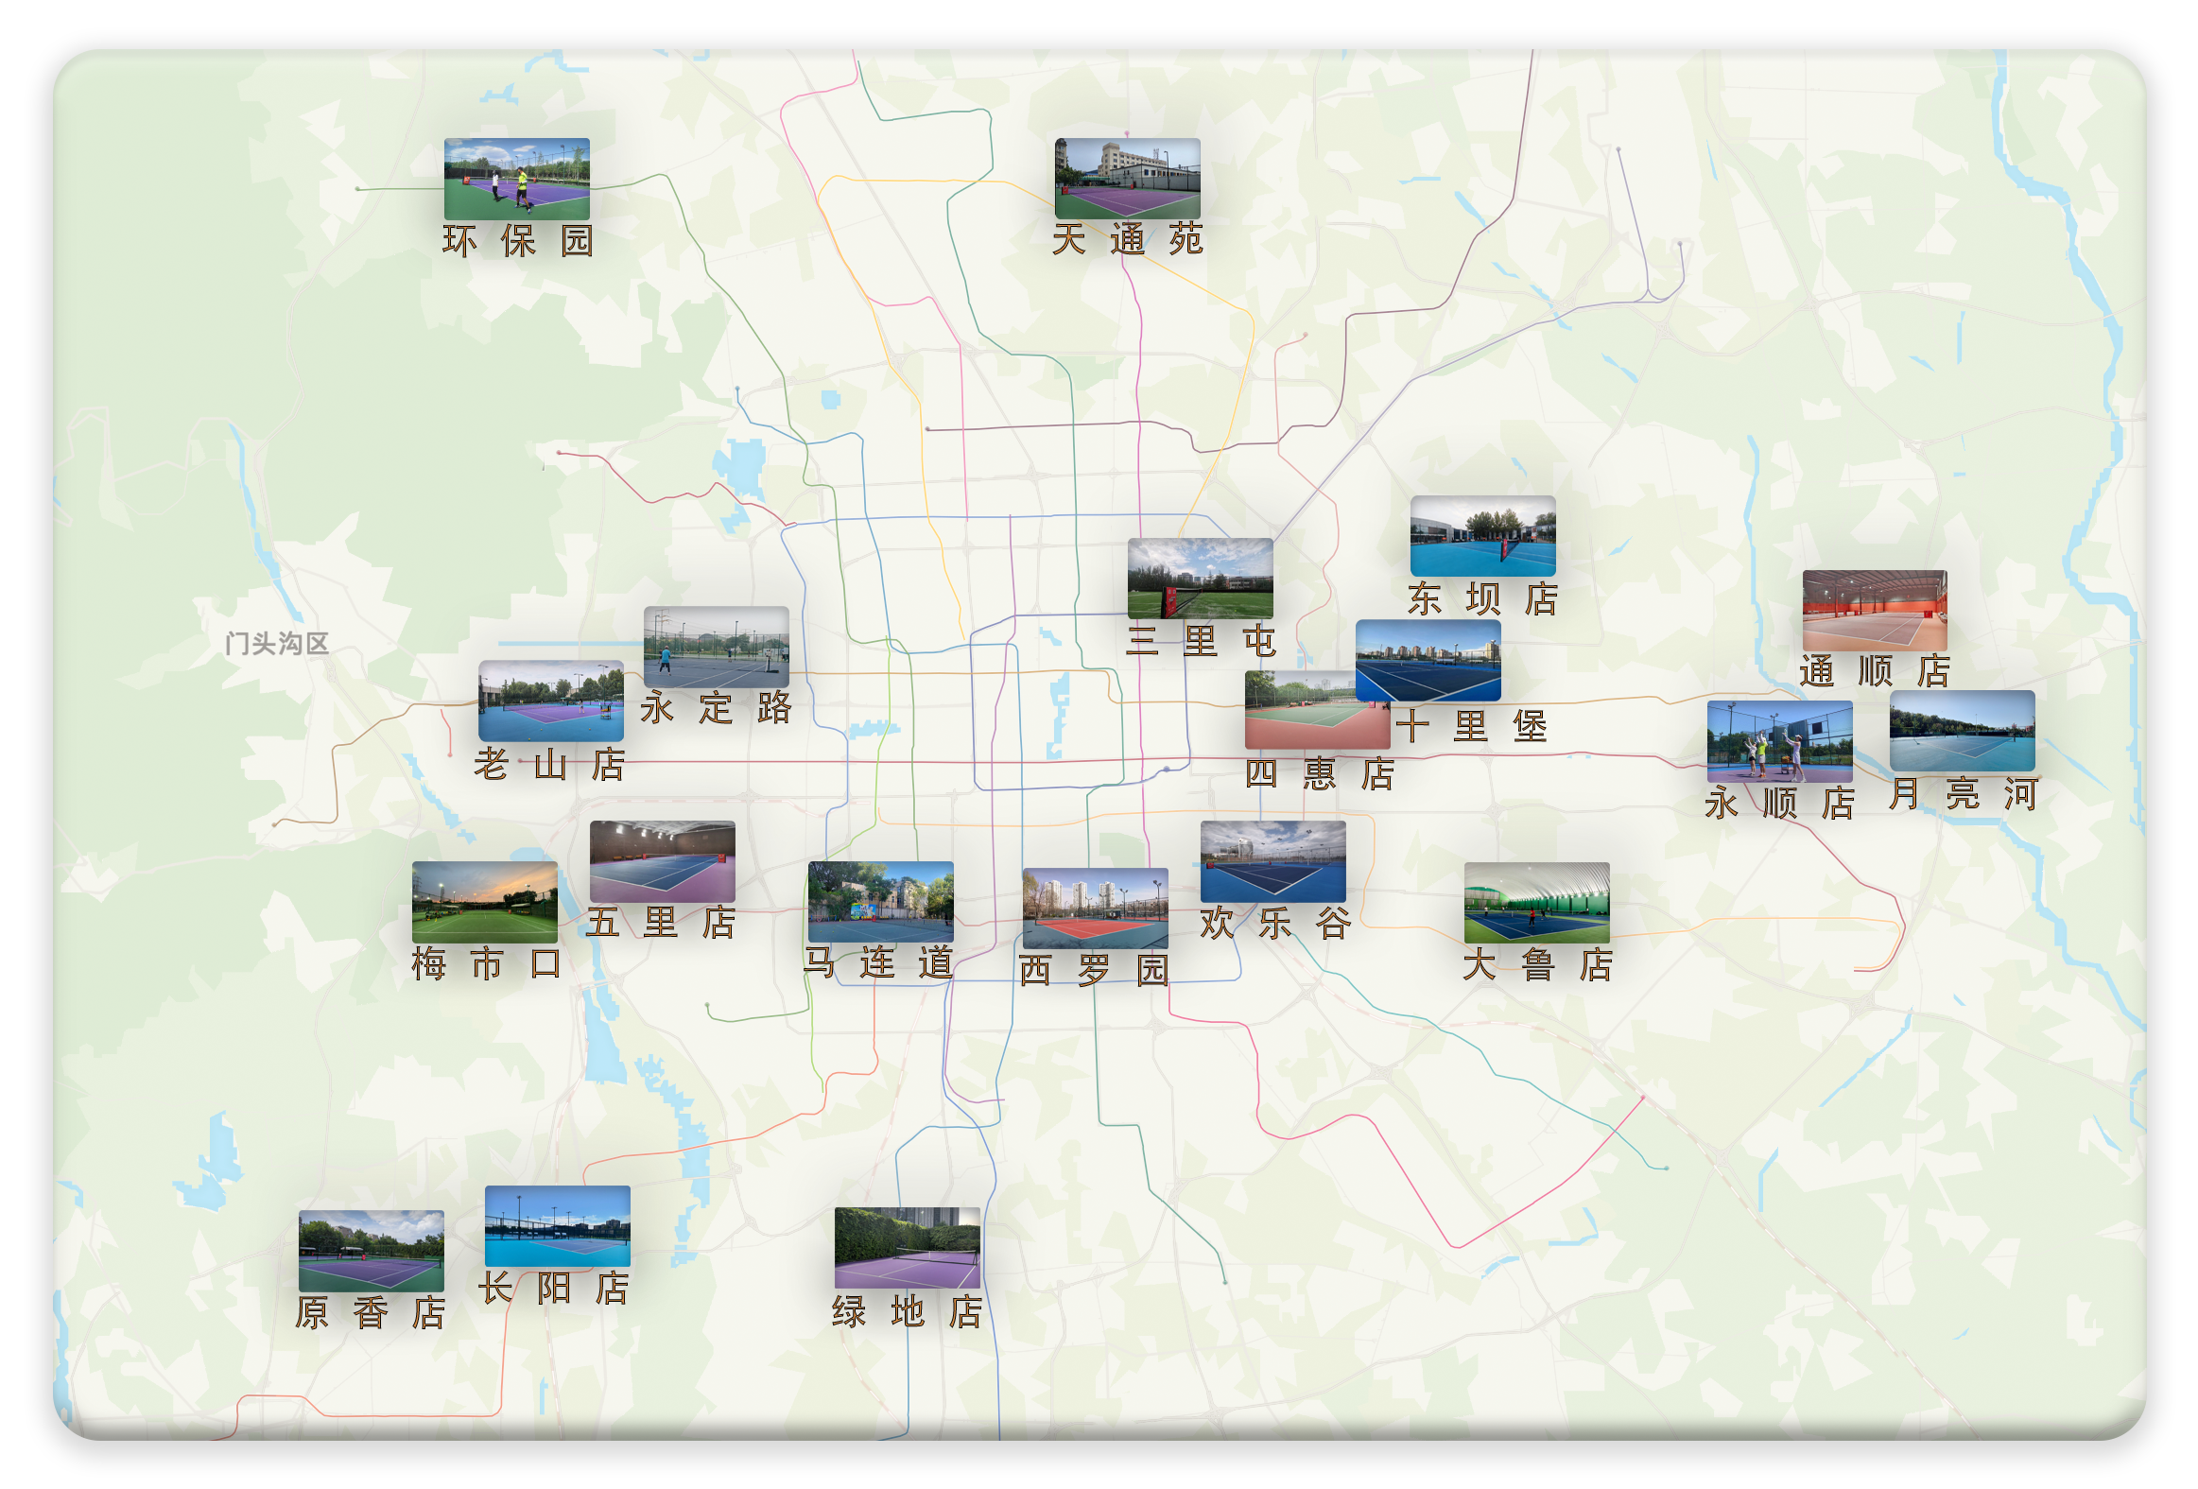Select the 西罗园 red court photo
2198x1489 pixels.
point(1094,909)
